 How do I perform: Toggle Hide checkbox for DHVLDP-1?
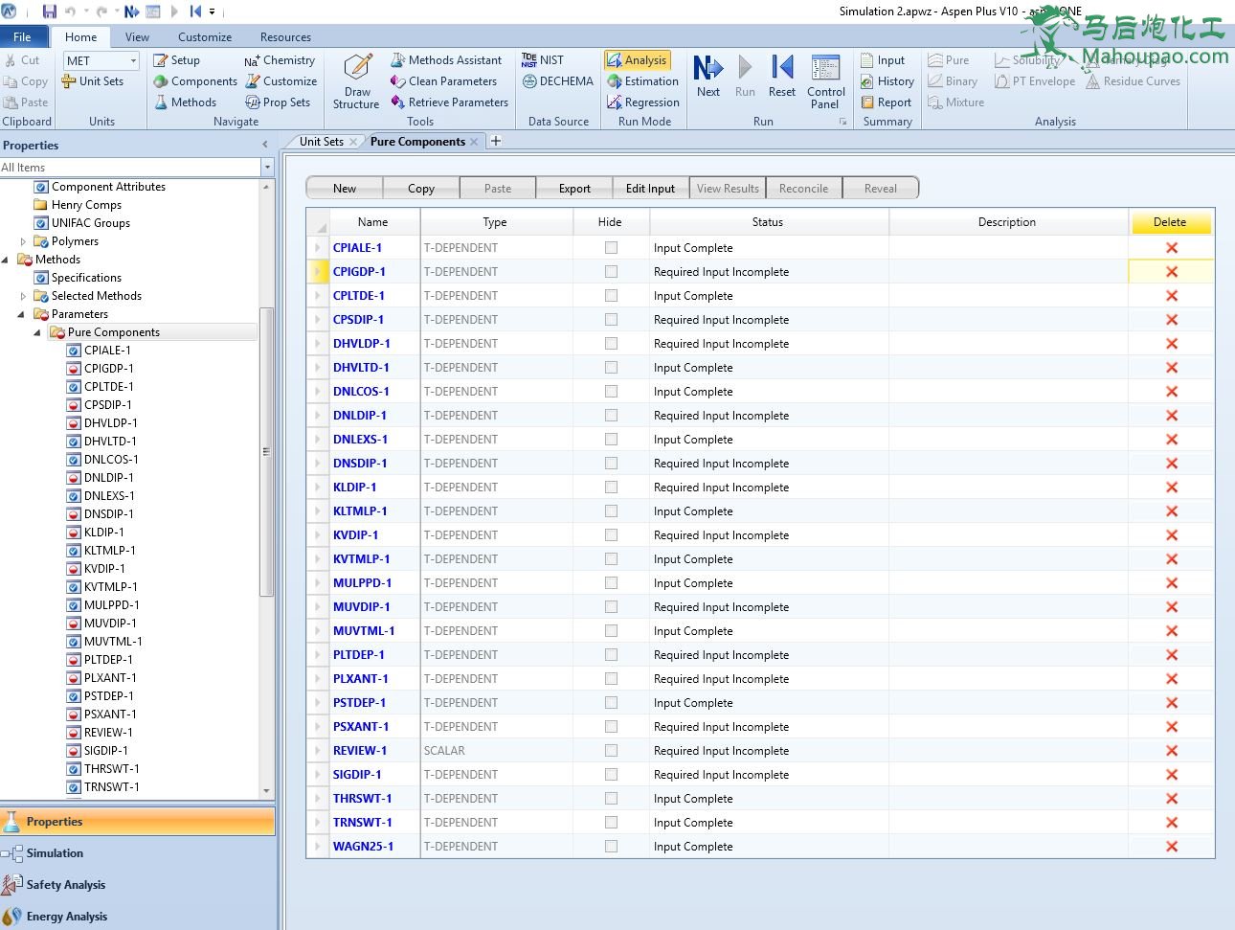click(x=611, y=344)
